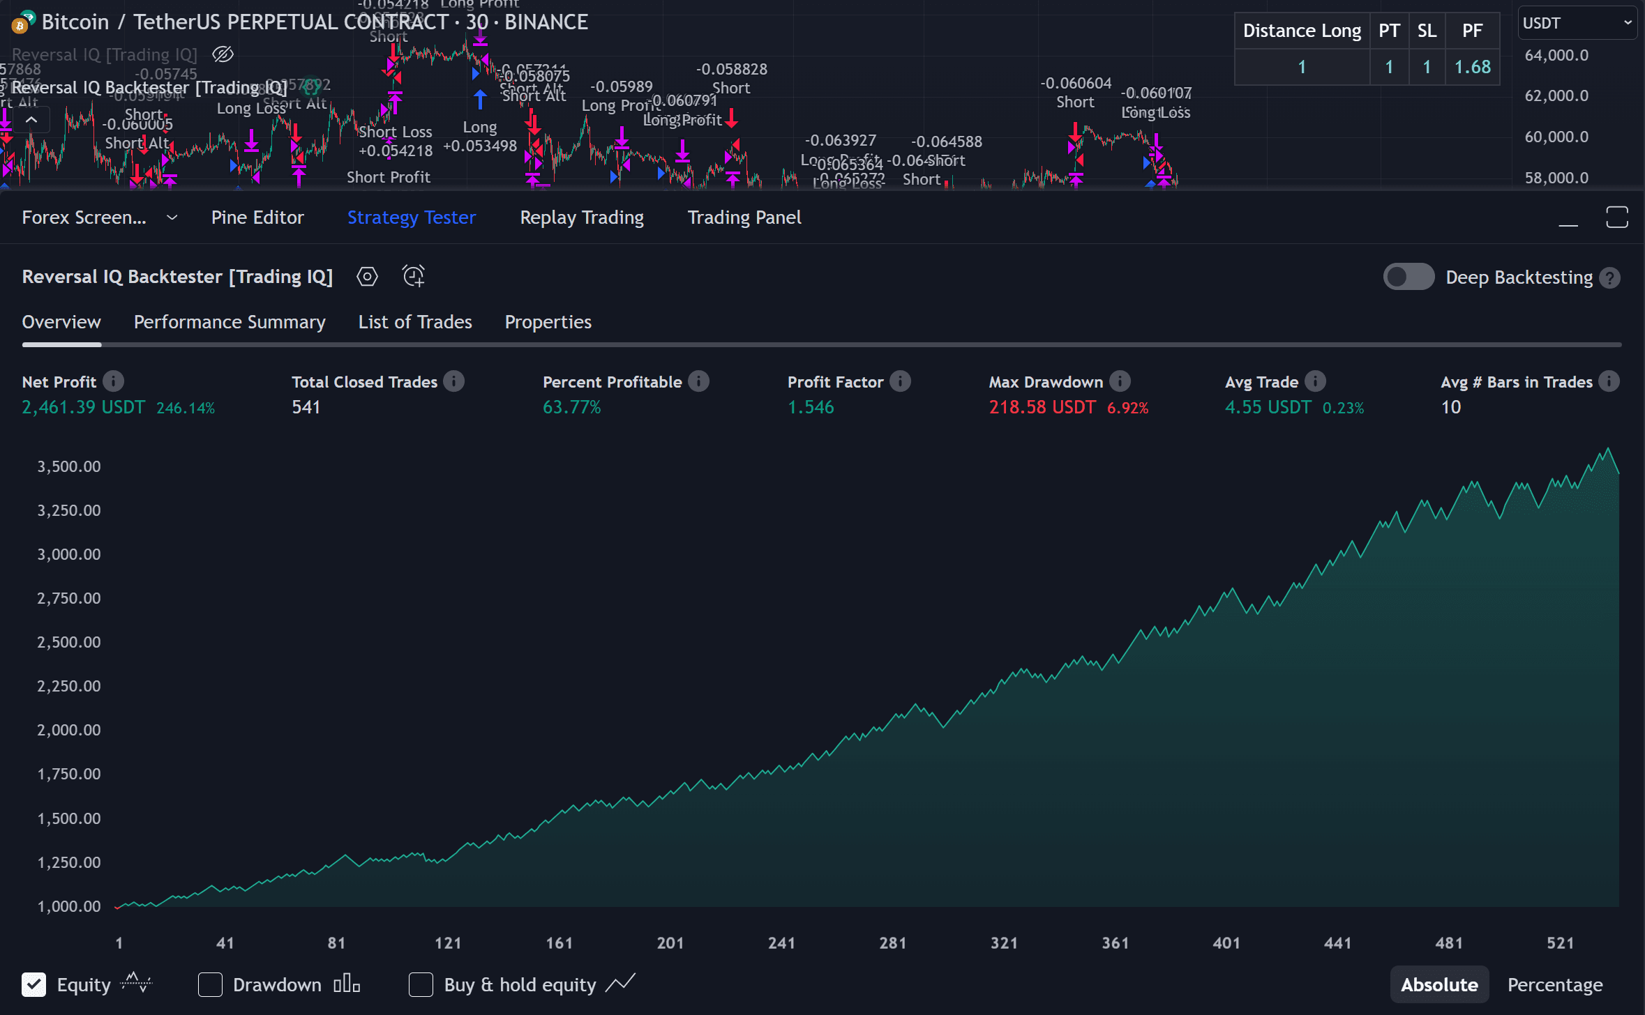Maximize the bottom panel
Image resolution: width=1645 pixels, height=1015 pixels.
click(1616, 217)
